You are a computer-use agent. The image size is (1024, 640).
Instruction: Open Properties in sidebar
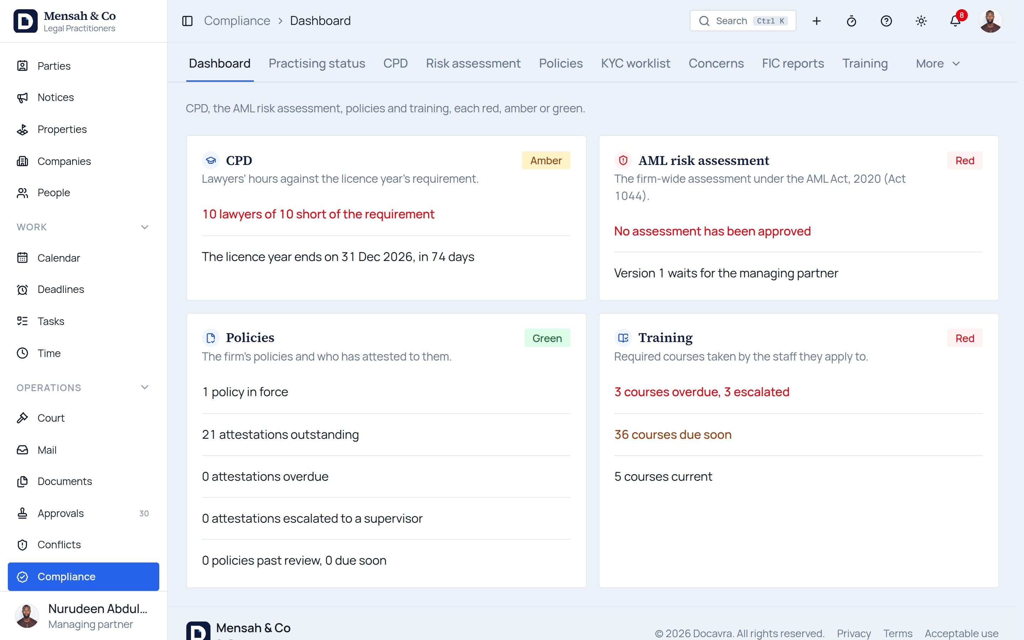click(83, 129)
